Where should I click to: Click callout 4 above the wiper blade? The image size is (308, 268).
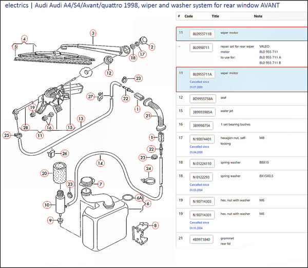pos(24,38)
